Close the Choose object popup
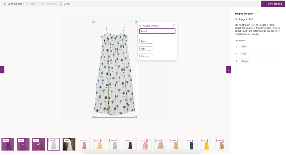 click(x=173, y=25)
